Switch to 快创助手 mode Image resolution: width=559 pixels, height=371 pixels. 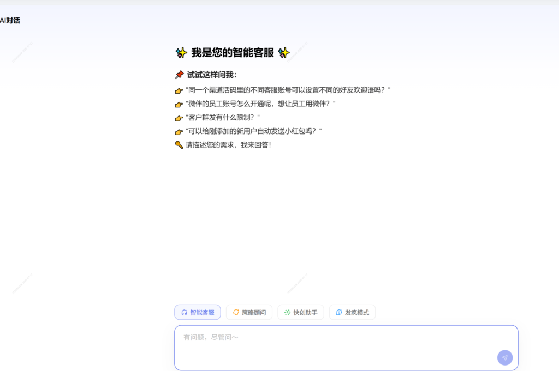[x=301, y=312]
